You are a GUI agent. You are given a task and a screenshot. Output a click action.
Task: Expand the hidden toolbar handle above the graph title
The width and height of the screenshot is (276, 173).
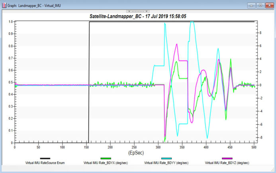coord(138,11)
